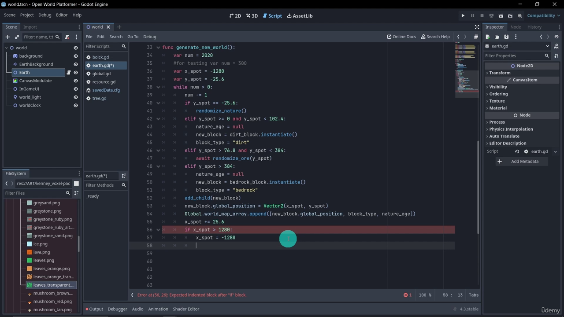Click the FileSystem vertical scrollbar
Viewport: 564px width, 317px height.
click(x=79, y=244)
